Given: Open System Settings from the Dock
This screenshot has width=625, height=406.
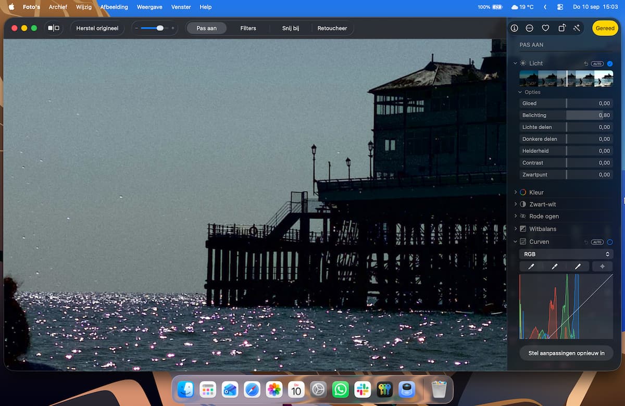Looking at the screenshot, I should 318,389.
